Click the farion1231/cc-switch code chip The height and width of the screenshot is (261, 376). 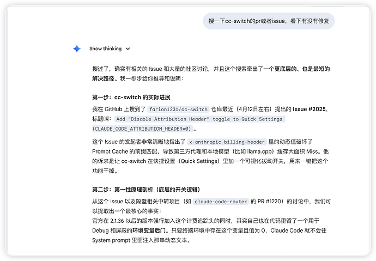(x=178, y=110)
